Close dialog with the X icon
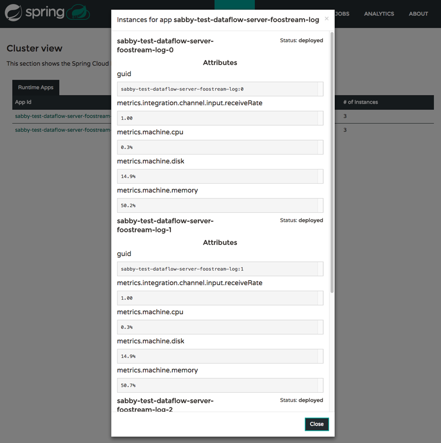Viewport: 441px width, 443px height. (x=327, y=19)
